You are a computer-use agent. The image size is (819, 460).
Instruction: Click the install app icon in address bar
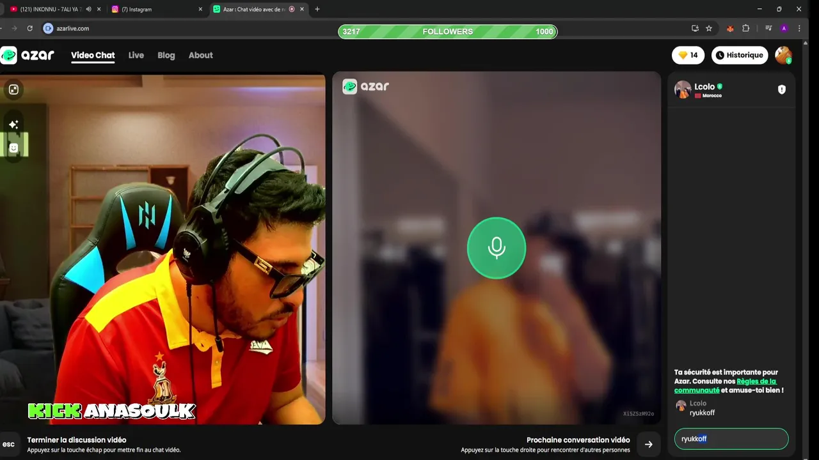[695, 28]
